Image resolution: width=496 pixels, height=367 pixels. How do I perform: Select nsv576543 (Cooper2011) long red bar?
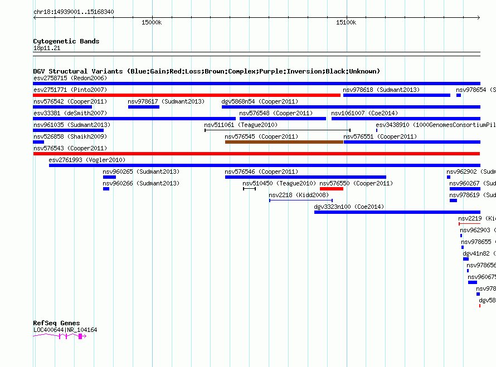click(256, 154)
